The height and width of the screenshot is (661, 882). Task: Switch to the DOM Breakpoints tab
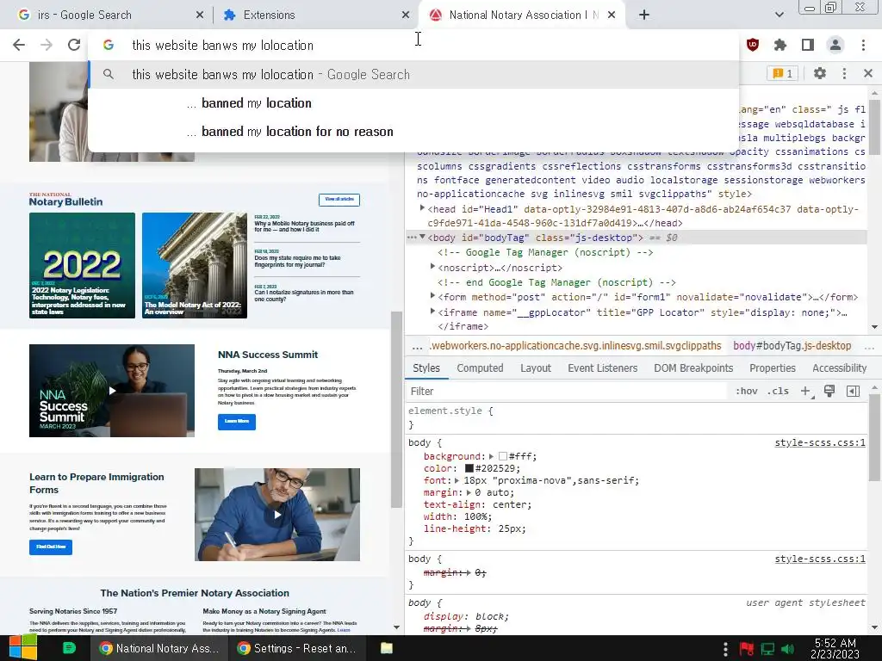(693, 368)
